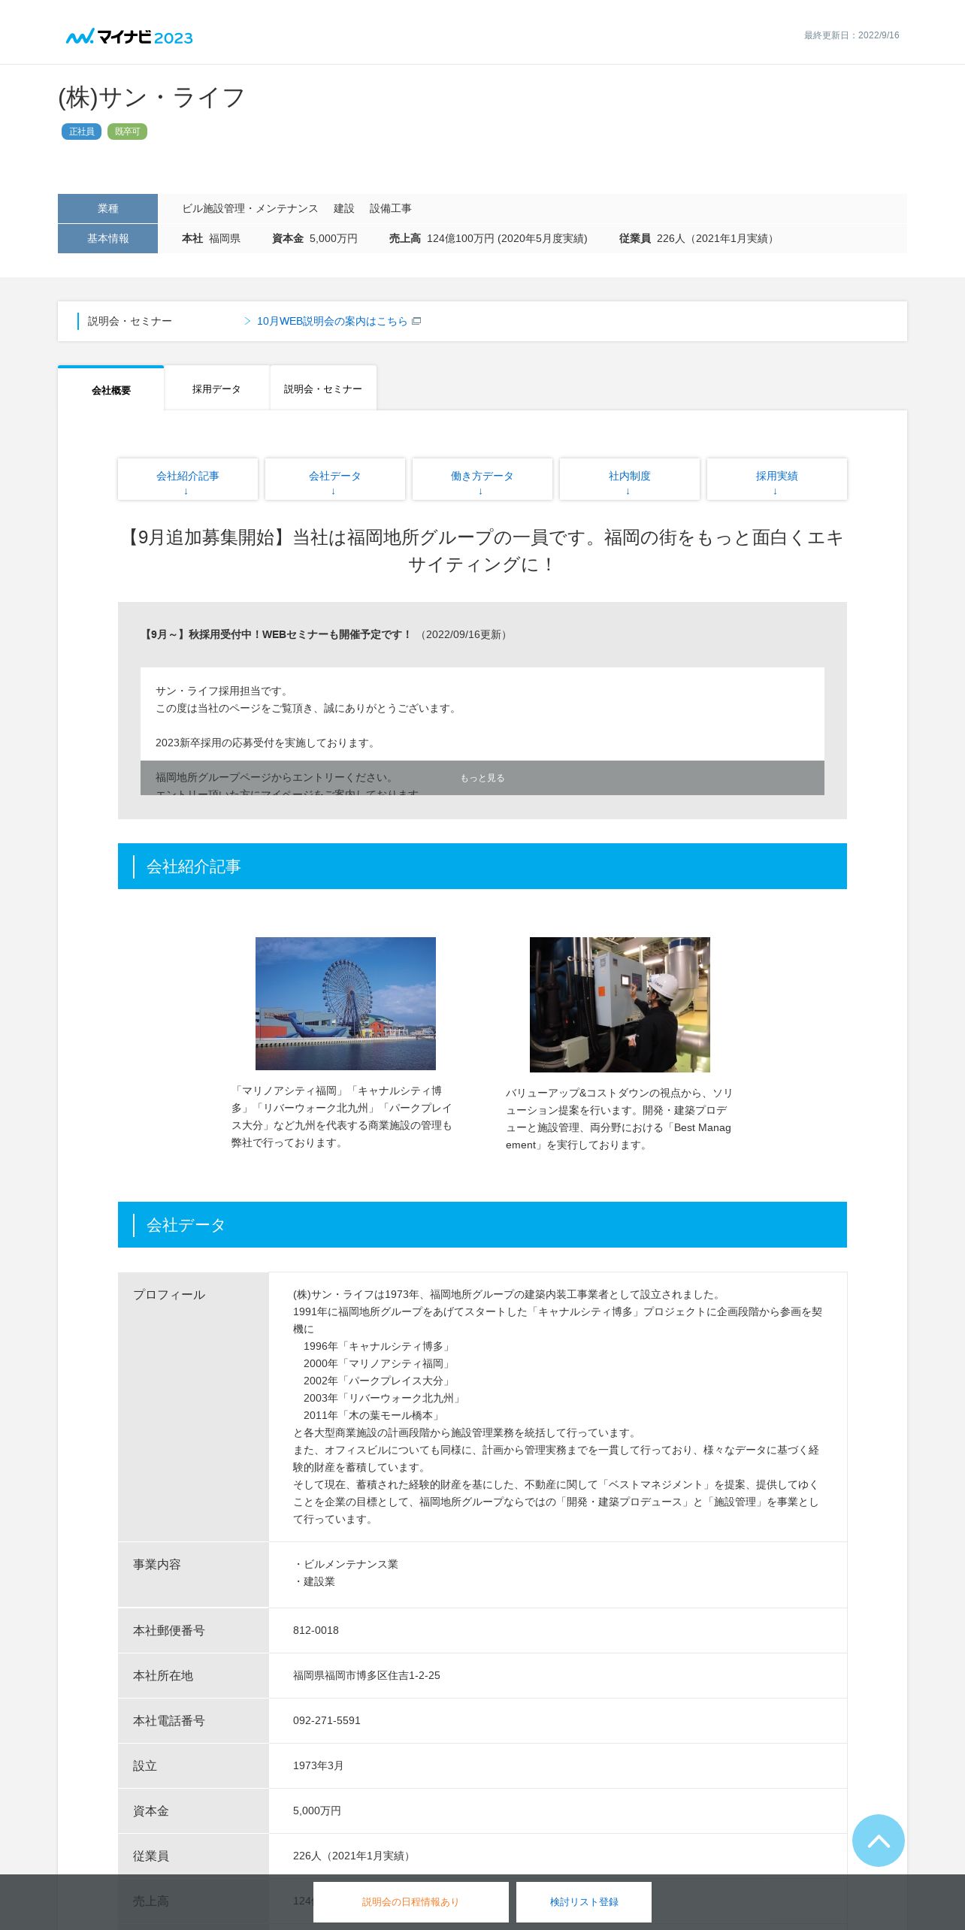Jump to 働き方データ section button
This screenshot has width=965, height=1930.
482,479
